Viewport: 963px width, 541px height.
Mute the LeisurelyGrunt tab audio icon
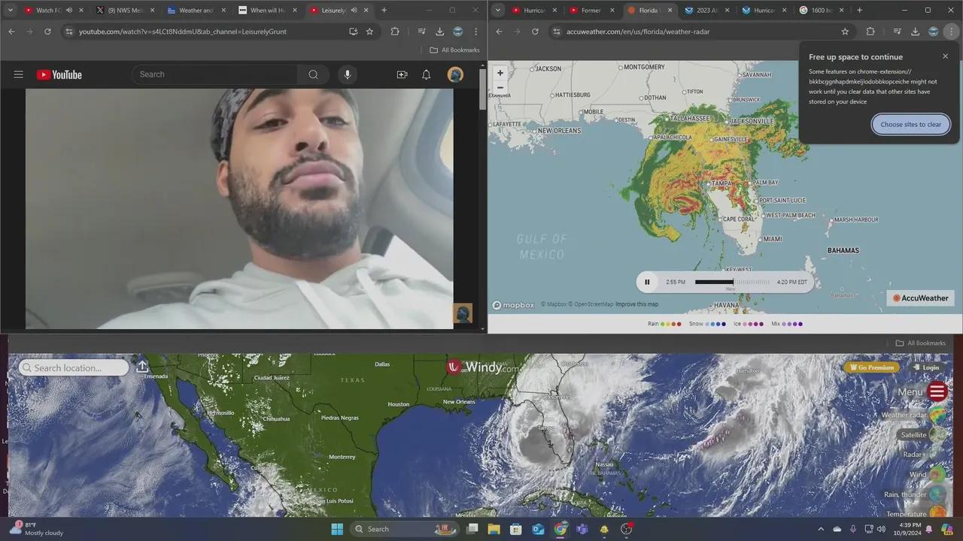coord(354,11)
